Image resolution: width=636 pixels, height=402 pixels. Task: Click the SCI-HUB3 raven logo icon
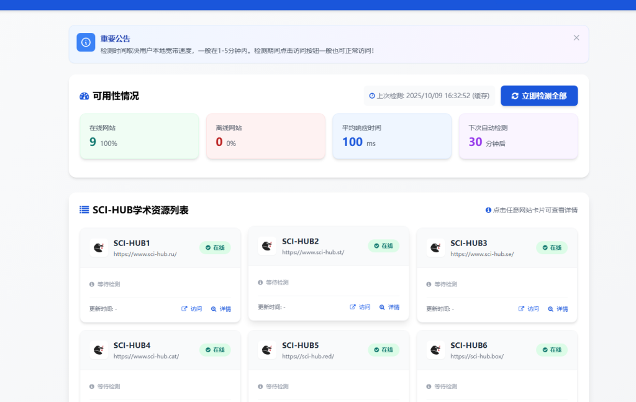tap(435, 248)
